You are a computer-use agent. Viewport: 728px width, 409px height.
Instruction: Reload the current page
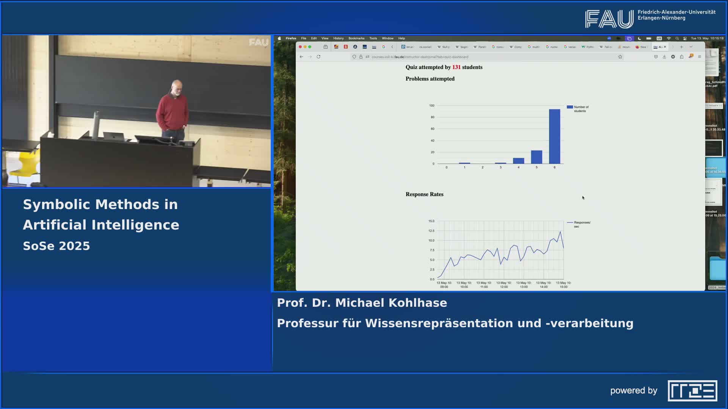(318, 57)
